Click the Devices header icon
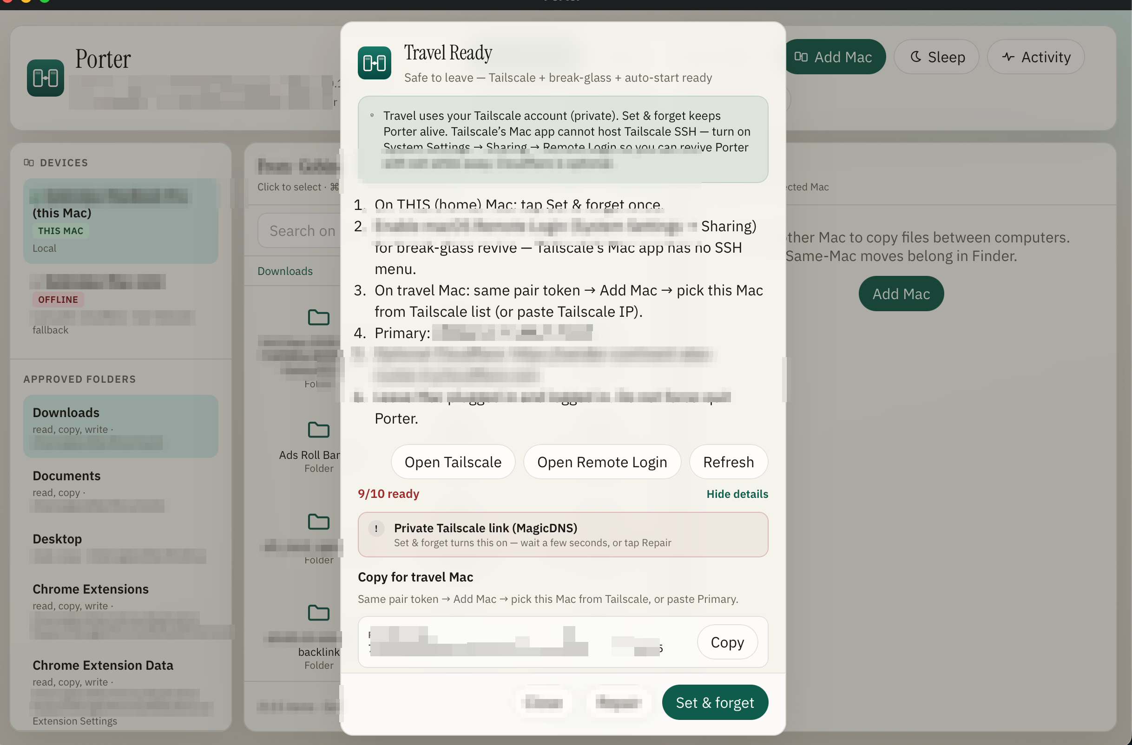Image resolution: width=1132 pixels, height=745 pixels. click(28, 163)
